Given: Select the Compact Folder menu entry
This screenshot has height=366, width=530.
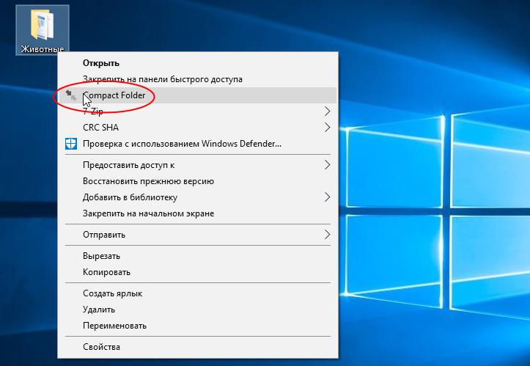Looking at the screenshot, I should 198,95.
